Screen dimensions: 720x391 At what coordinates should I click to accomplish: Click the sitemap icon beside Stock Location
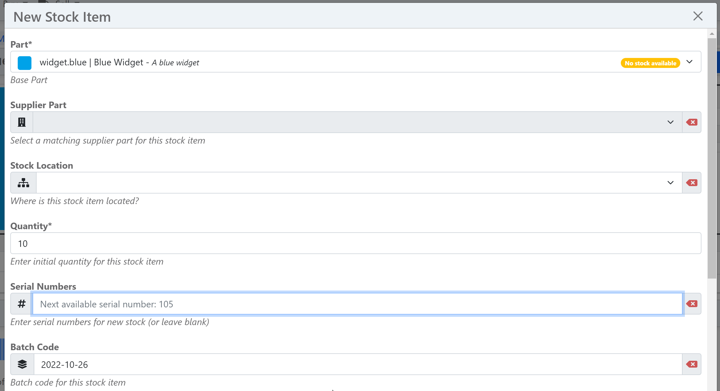point(23,183)
